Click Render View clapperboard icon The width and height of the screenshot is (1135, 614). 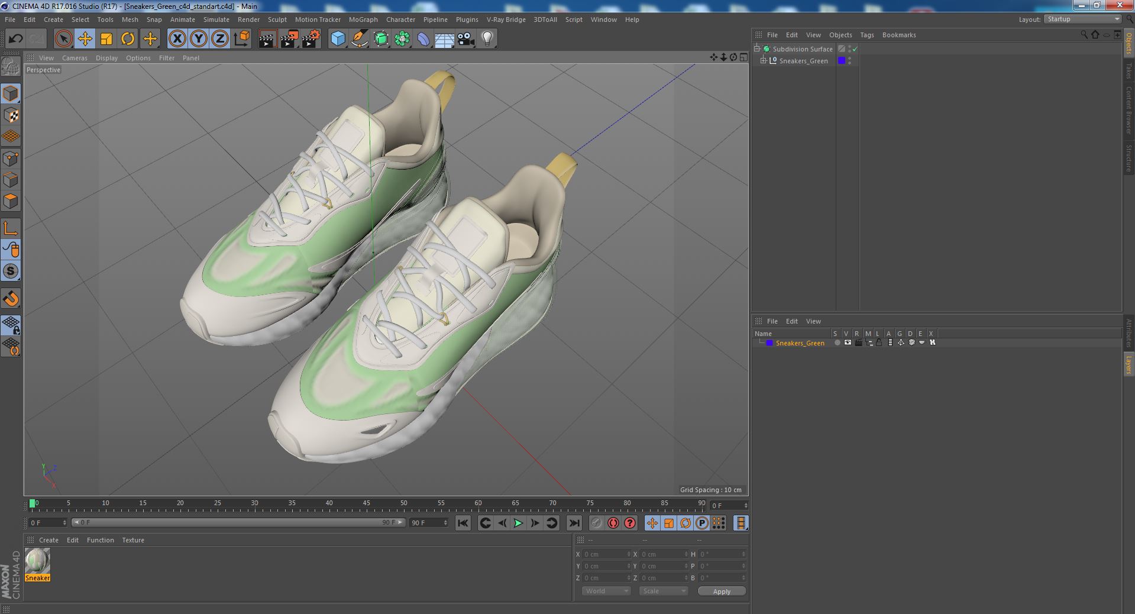point(267,39)
